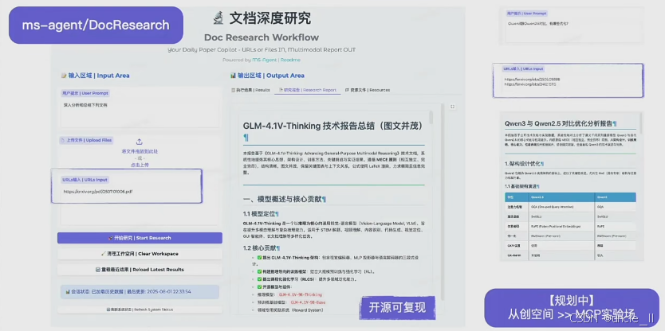Viewport: 665px width, 331px height.
Task: Click the GLM-4.1V-Thinking 技术报告总结 title
Action: coord(333,126)
